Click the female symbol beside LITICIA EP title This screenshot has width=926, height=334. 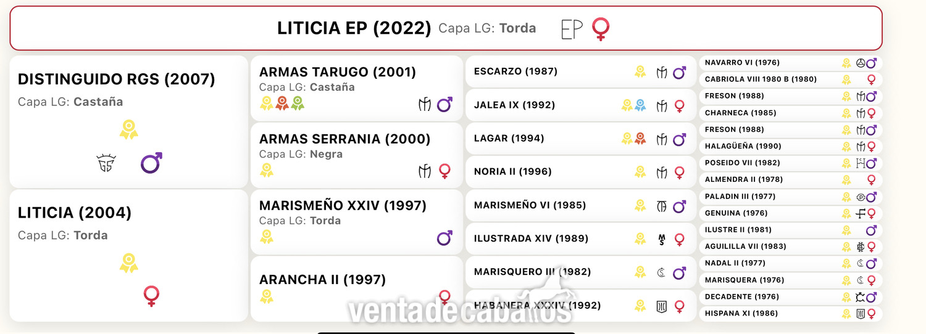point(600,29)
